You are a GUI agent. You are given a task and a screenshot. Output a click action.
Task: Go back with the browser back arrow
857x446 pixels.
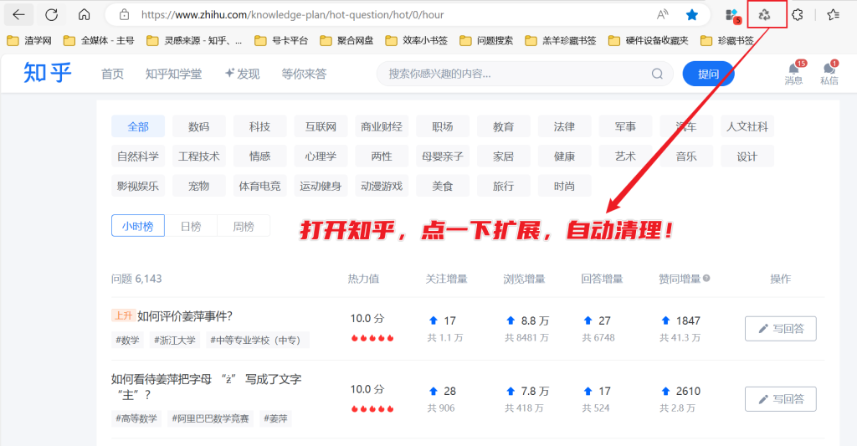pos(18,15)
